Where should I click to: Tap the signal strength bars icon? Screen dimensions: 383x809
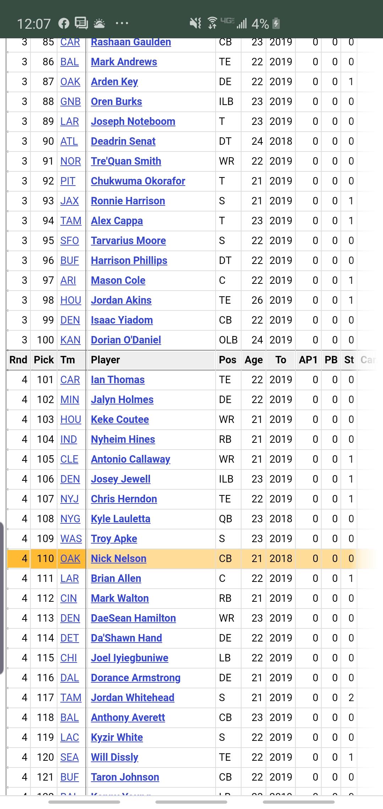click(x=242, y=23)
